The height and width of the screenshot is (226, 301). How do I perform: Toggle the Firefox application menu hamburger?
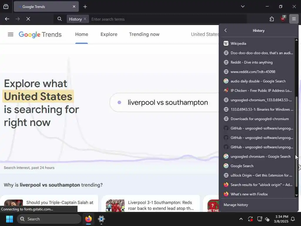[x=294, y=19]
